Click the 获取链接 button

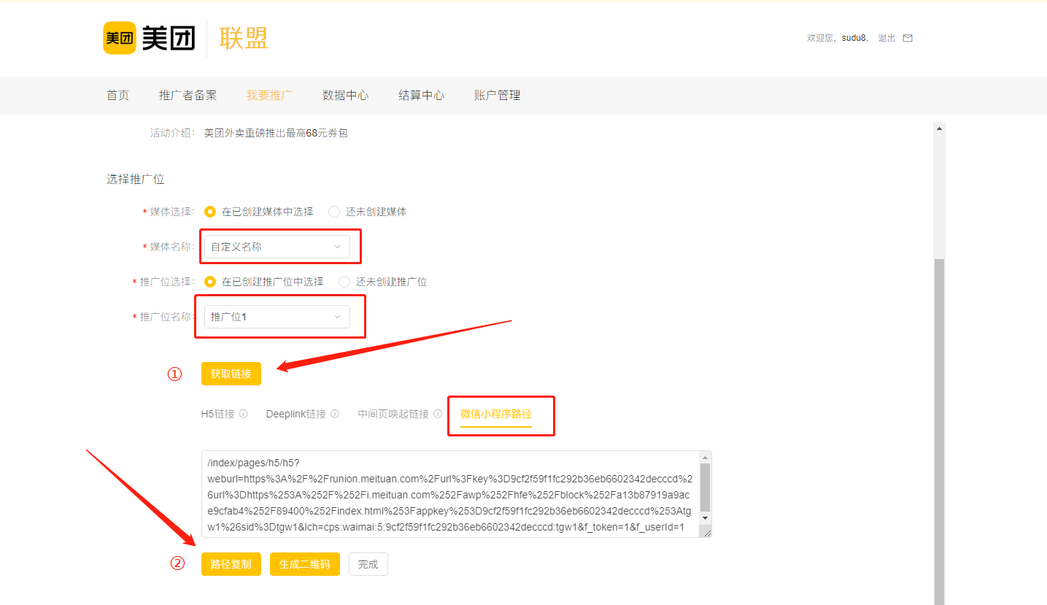(x=231, y=374)
